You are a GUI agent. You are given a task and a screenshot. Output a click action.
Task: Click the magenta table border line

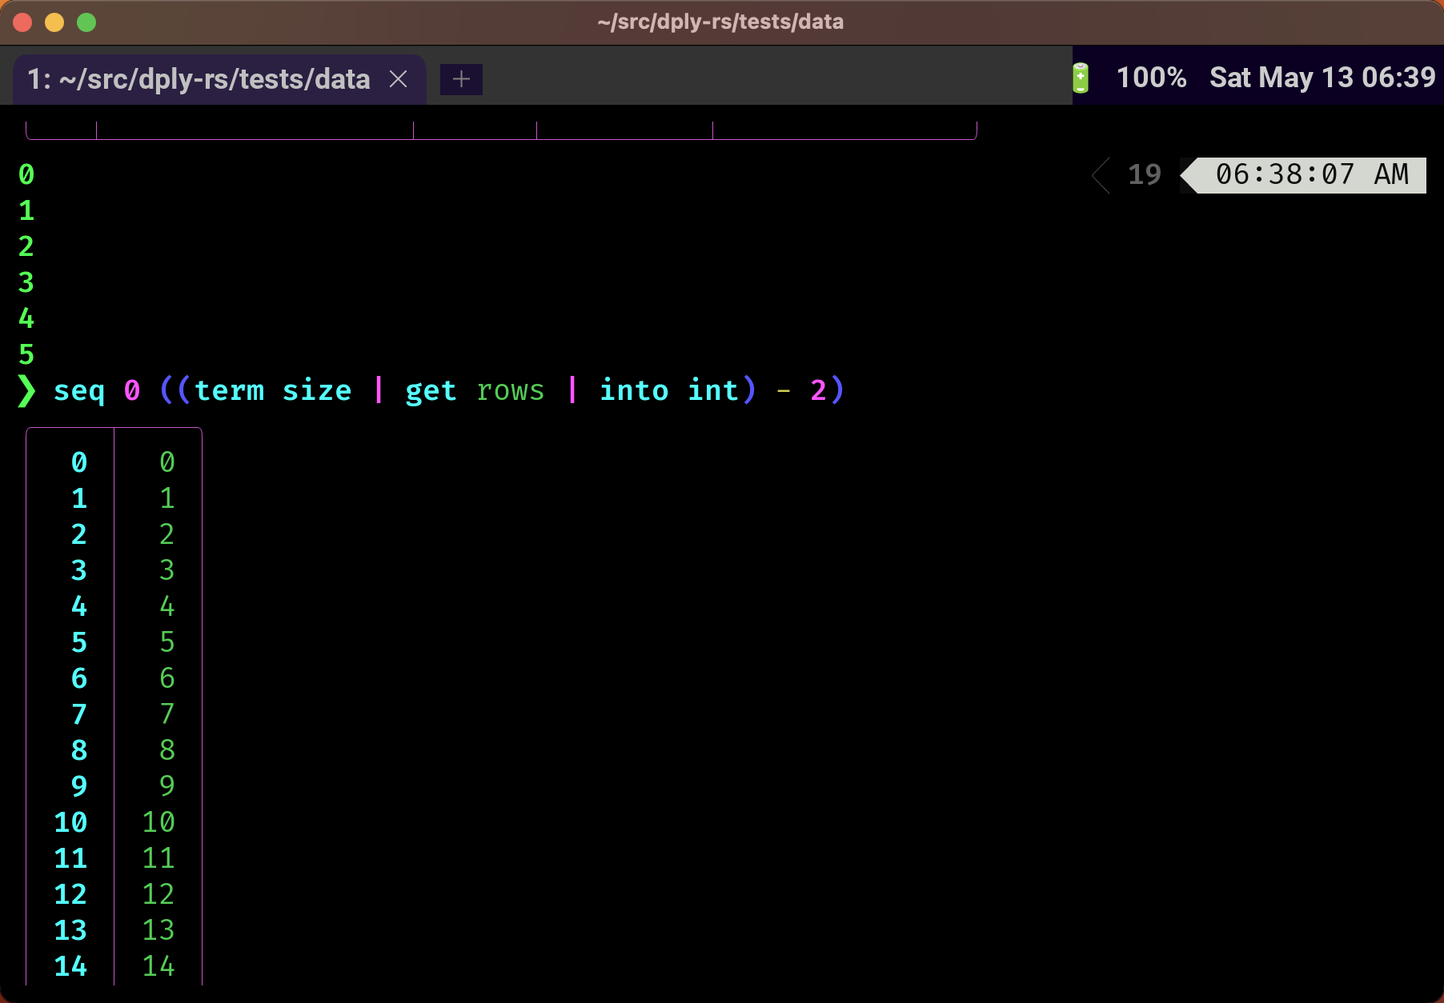pyautogui.click(x=114, y=680)
